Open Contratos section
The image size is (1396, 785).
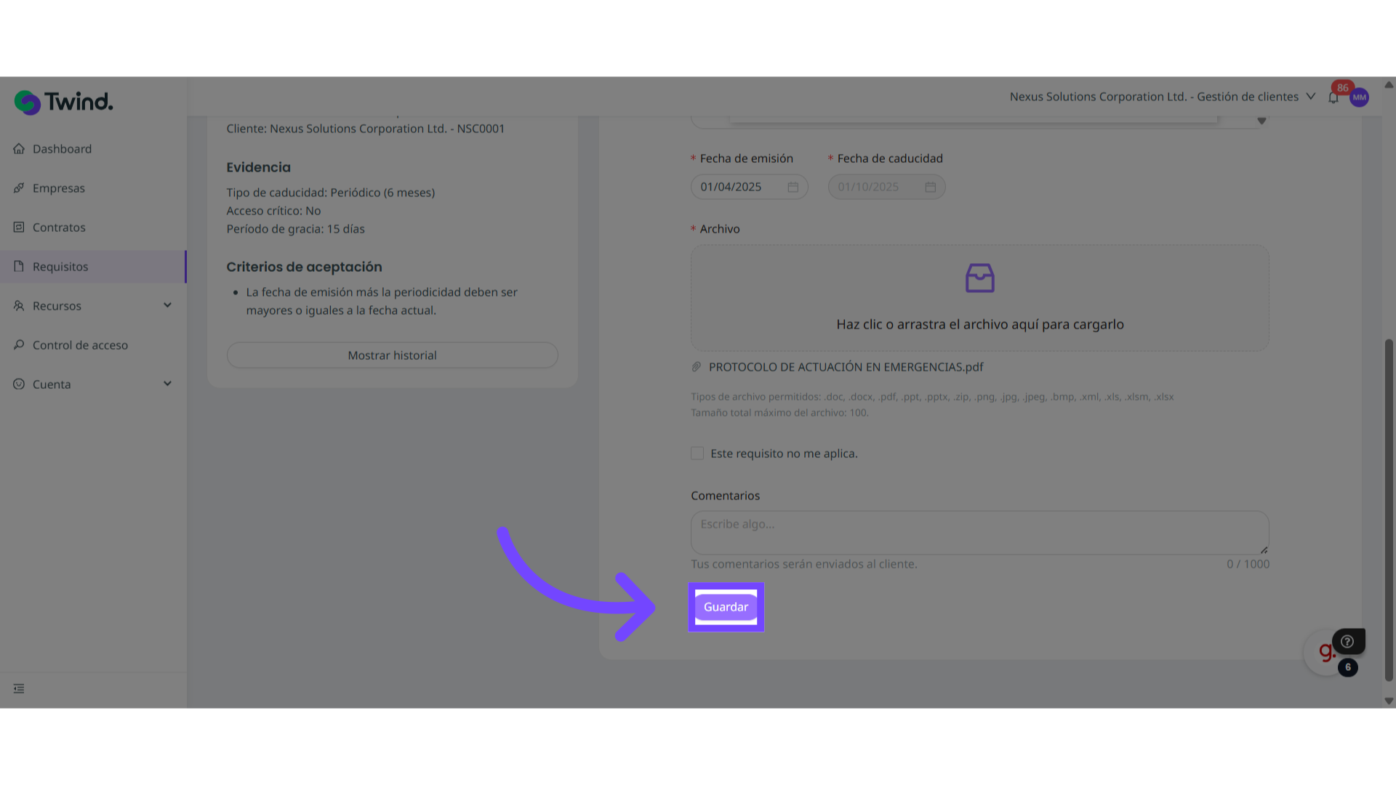(59, 228)
